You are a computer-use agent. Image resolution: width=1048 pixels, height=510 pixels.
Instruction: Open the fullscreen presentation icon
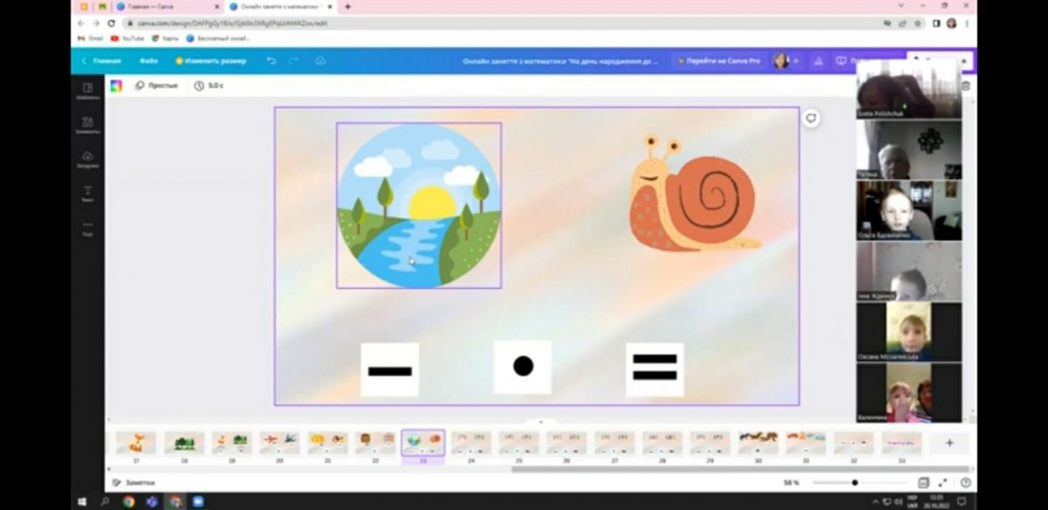(943, 483)
